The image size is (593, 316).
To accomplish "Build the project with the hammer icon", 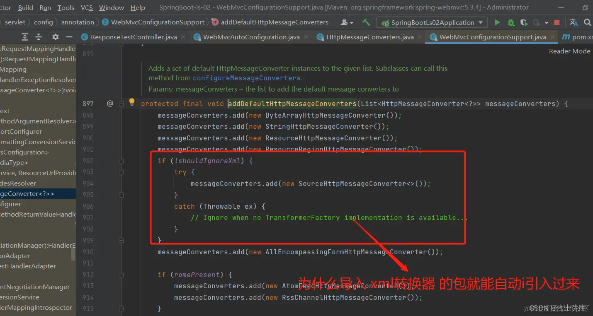I will 366,22.
